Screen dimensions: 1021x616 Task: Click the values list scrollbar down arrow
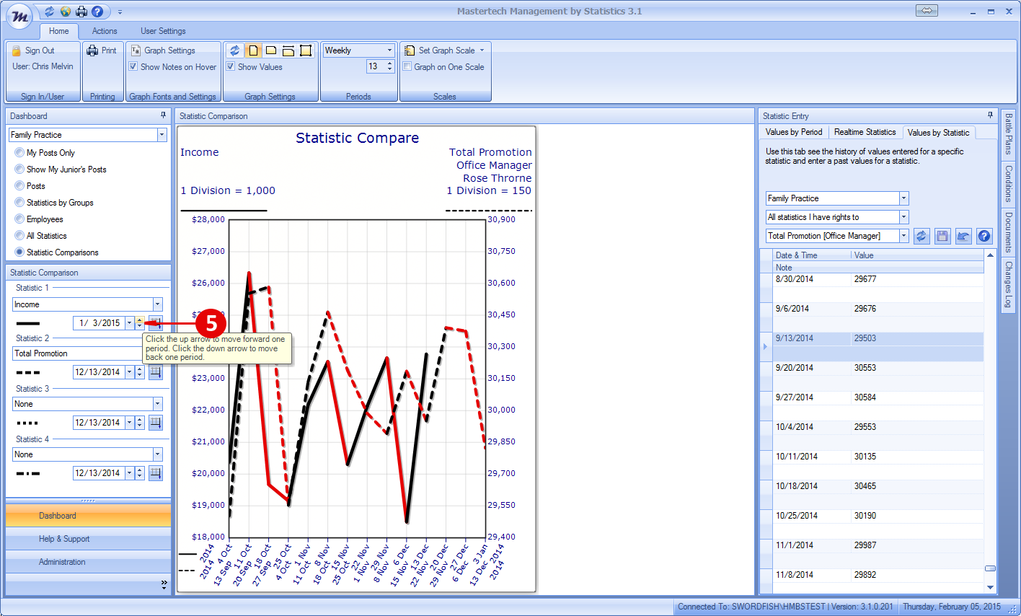pyautogui.click(x=990, y=587)
